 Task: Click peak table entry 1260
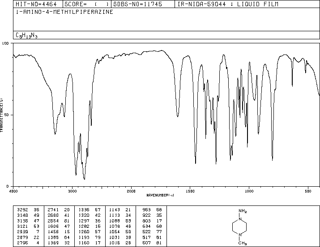click(84, 232)
